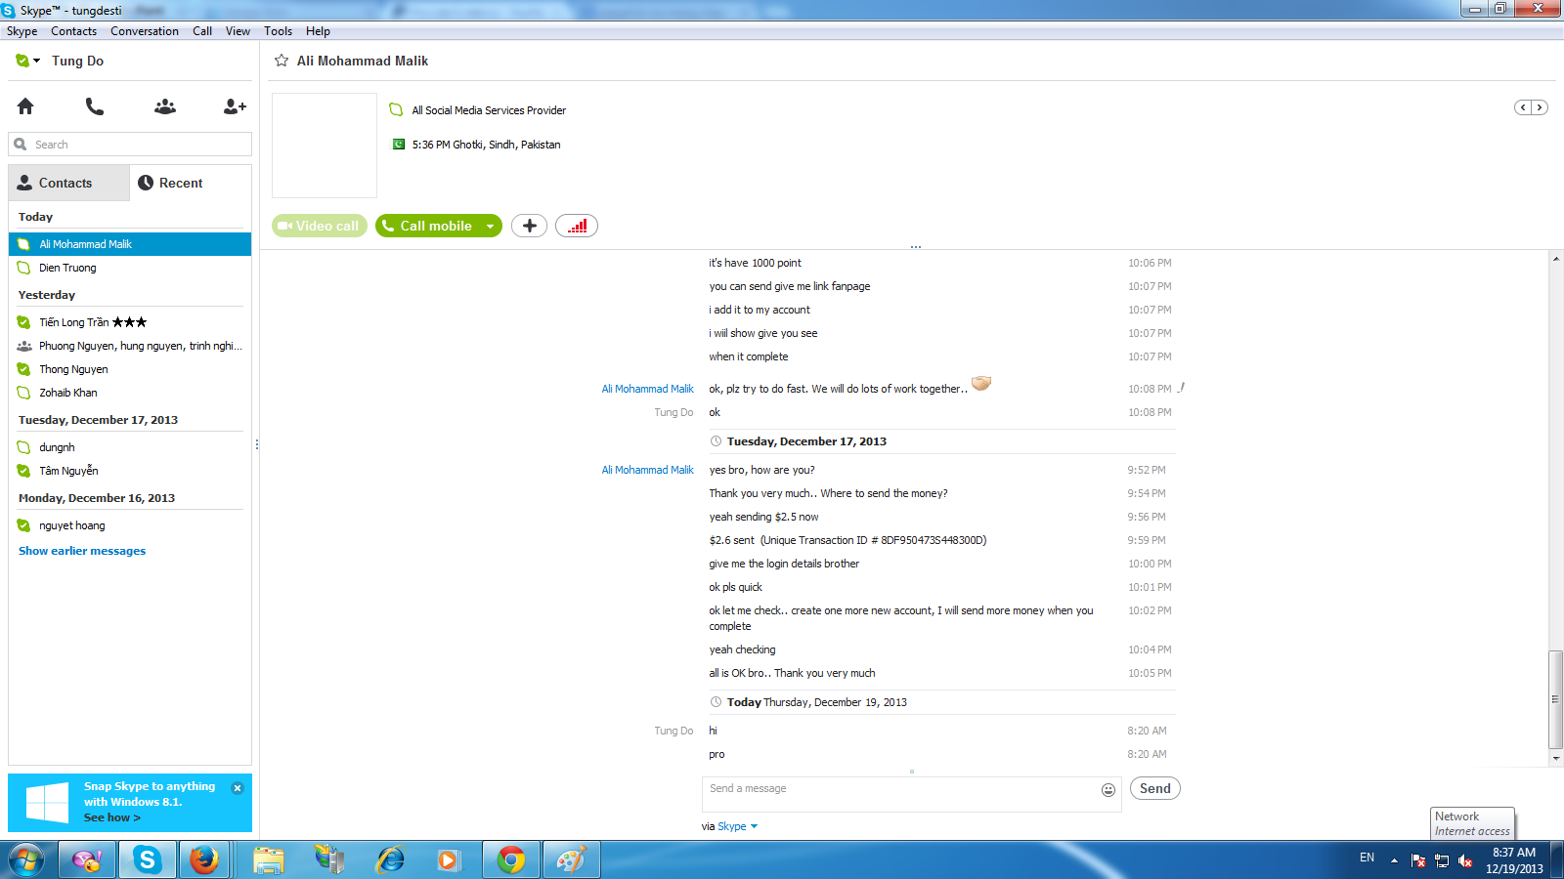Click the Windows 8.1 logo in ad
The image size is (1564, 879).
pos(47,803)
